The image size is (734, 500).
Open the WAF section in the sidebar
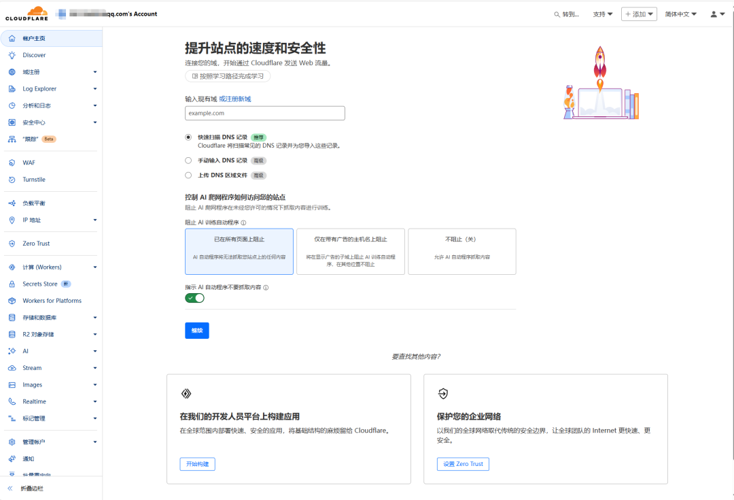coord(26,162)
